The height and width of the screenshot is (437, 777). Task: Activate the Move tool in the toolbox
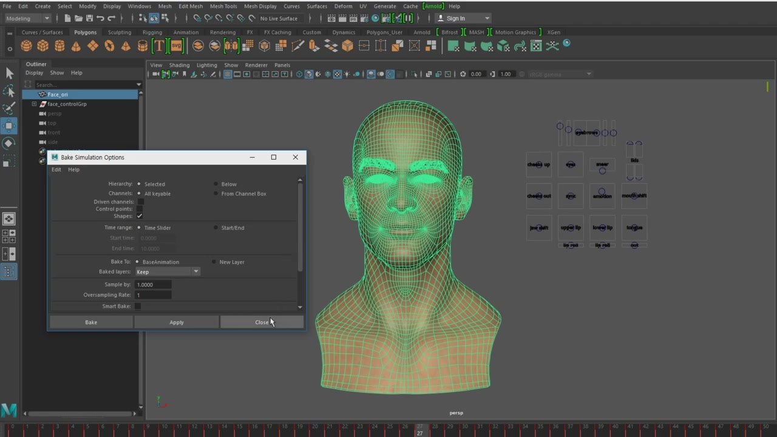9,126
